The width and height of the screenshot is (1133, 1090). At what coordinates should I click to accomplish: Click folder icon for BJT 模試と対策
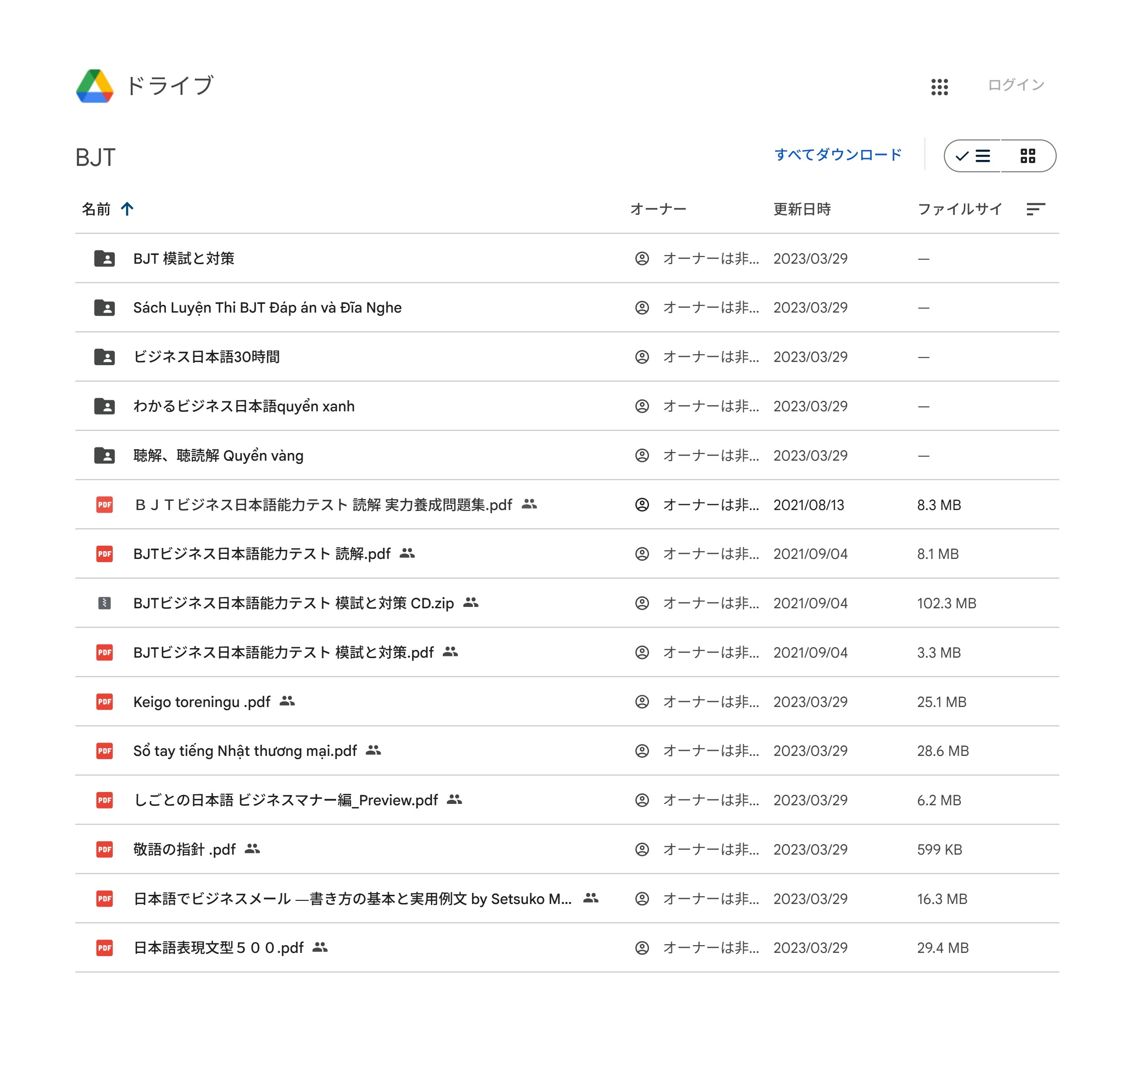coord(105,258)
